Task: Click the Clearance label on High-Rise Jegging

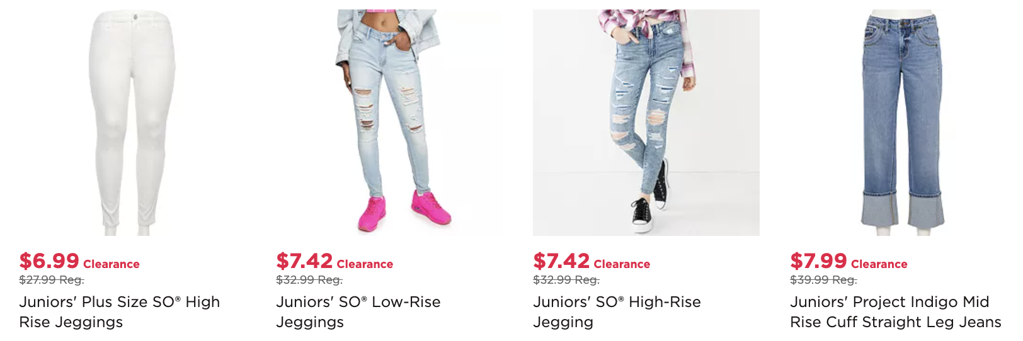Action: click(622, 264)
